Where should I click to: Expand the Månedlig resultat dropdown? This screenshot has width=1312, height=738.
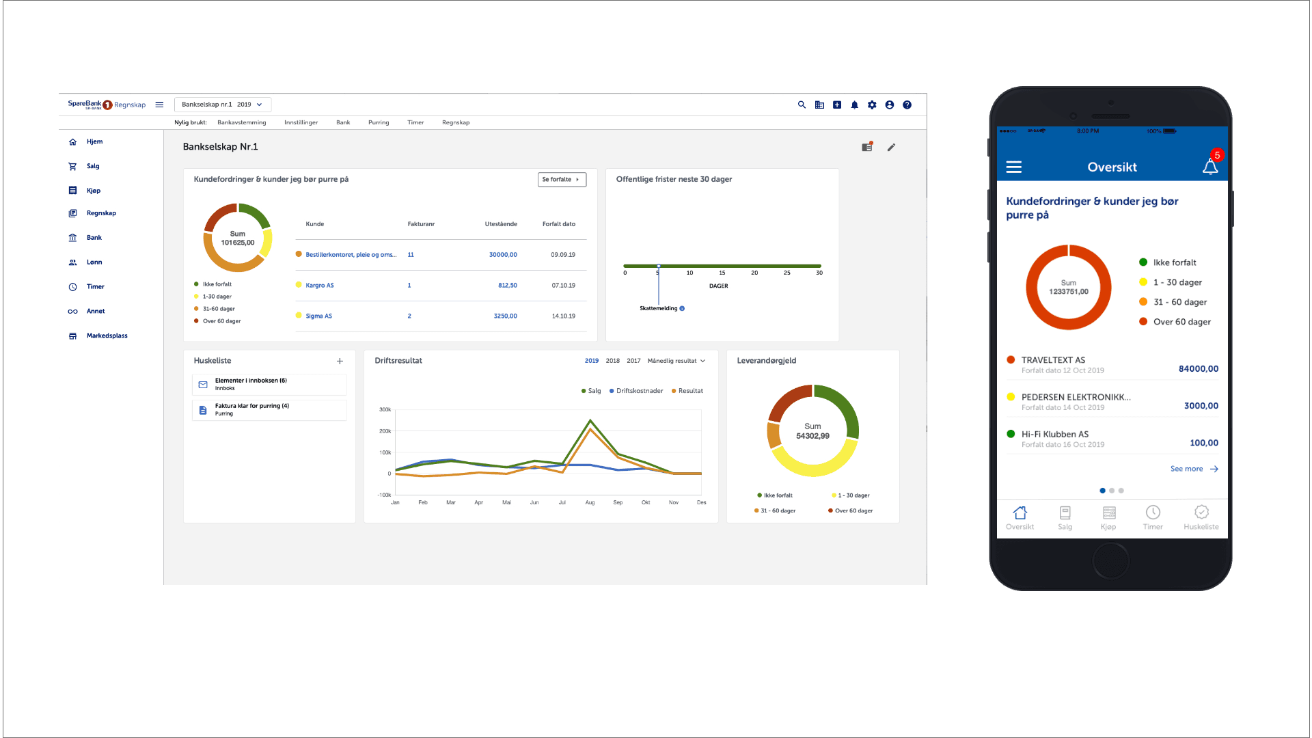(676, 361)
